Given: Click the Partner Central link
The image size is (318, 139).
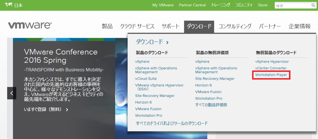Looking at the screenshot, I should (192, 5).
